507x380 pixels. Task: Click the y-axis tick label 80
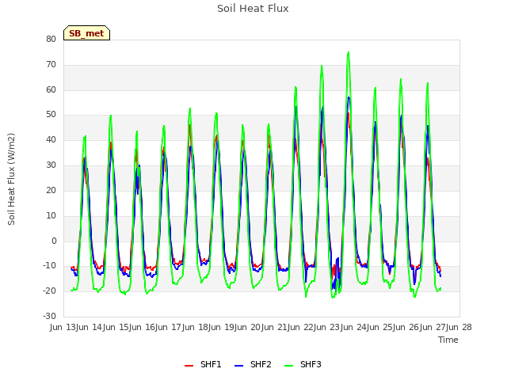click(x=51, y=39)
